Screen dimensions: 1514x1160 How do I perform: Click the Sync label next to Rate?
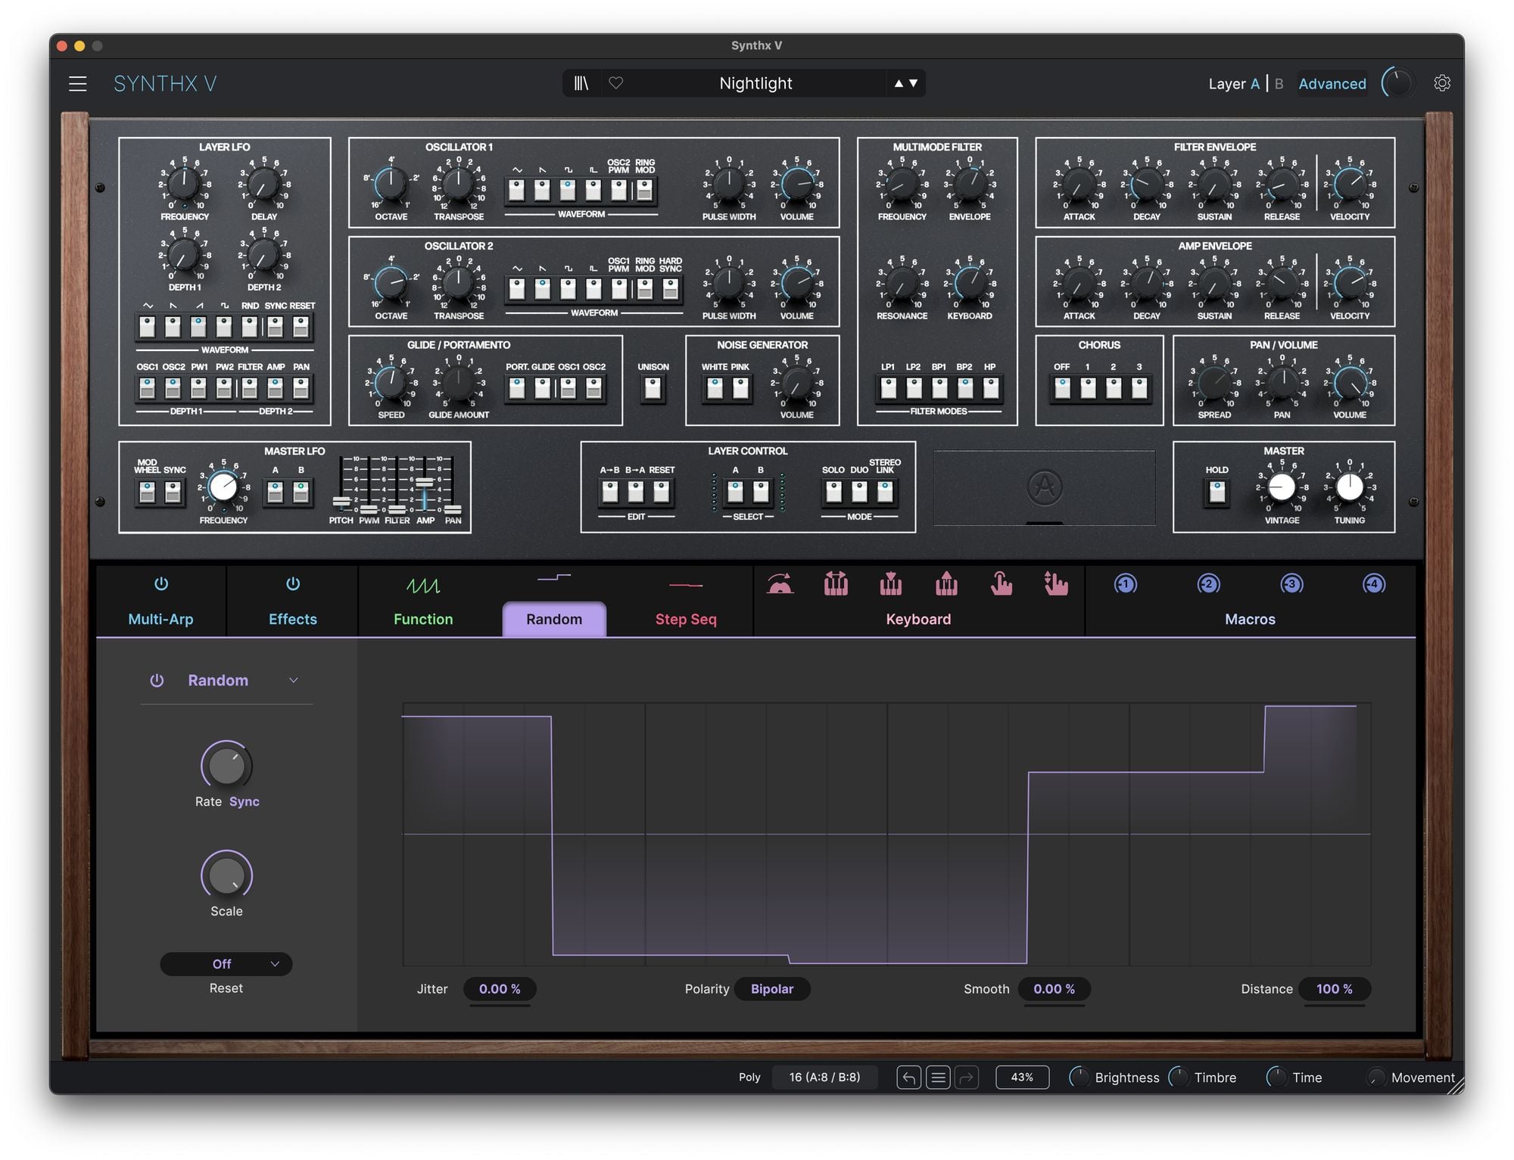pos(244,801)
